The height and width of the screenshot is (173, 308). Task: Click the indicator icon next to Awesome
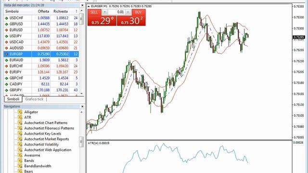pos(20,155)
